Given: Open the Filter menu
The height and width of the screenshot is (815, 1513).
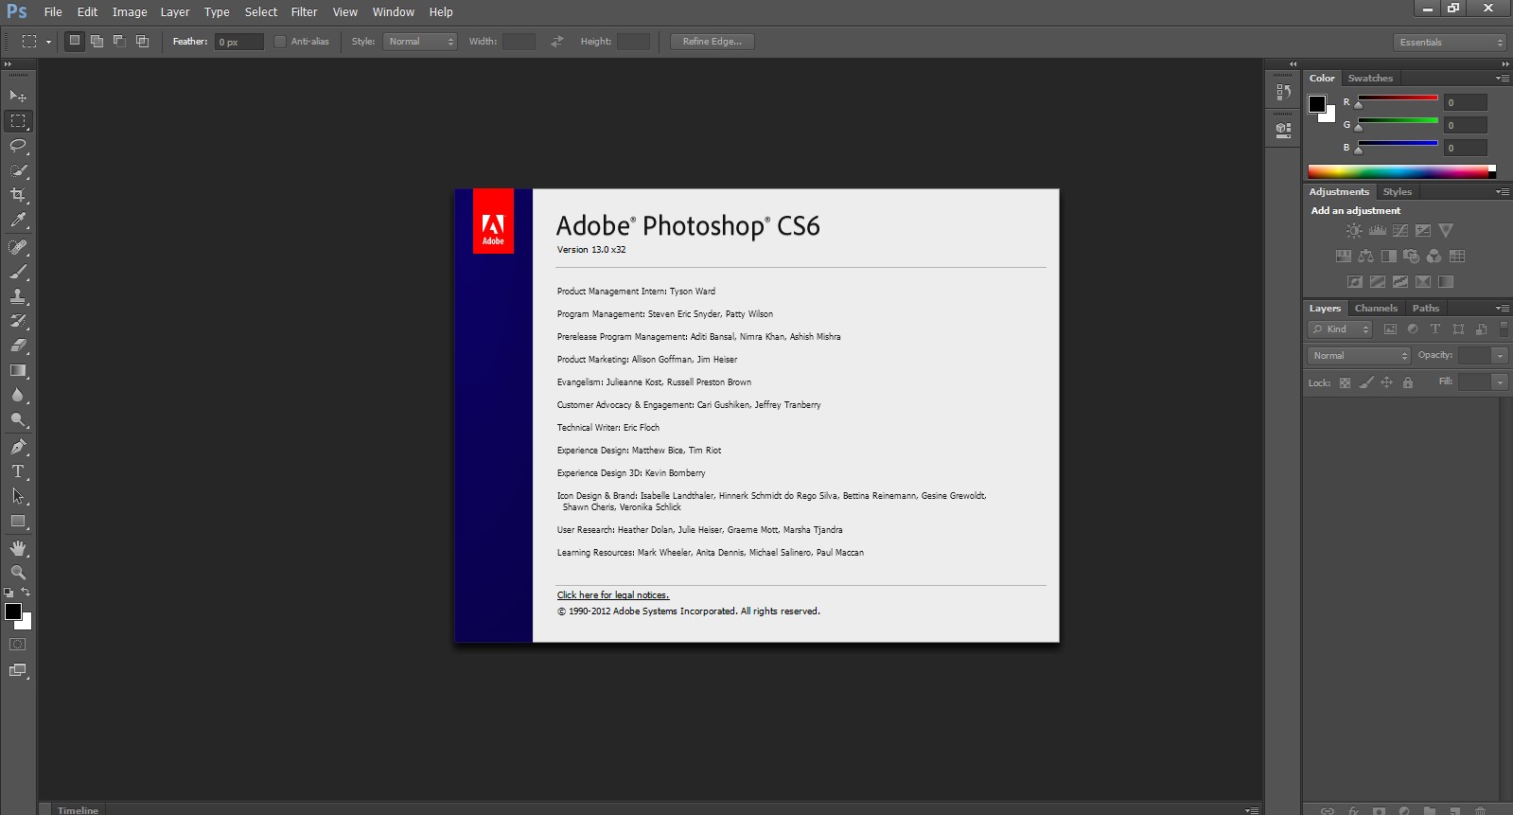Looking at the screenshot, I should (305, 12).
